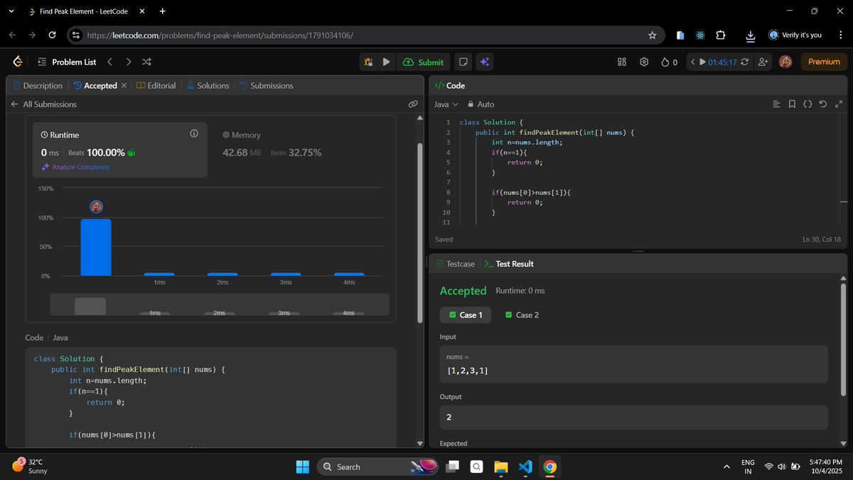
Task: Select the Test Result tab
Action: click(x=509, y=264)
